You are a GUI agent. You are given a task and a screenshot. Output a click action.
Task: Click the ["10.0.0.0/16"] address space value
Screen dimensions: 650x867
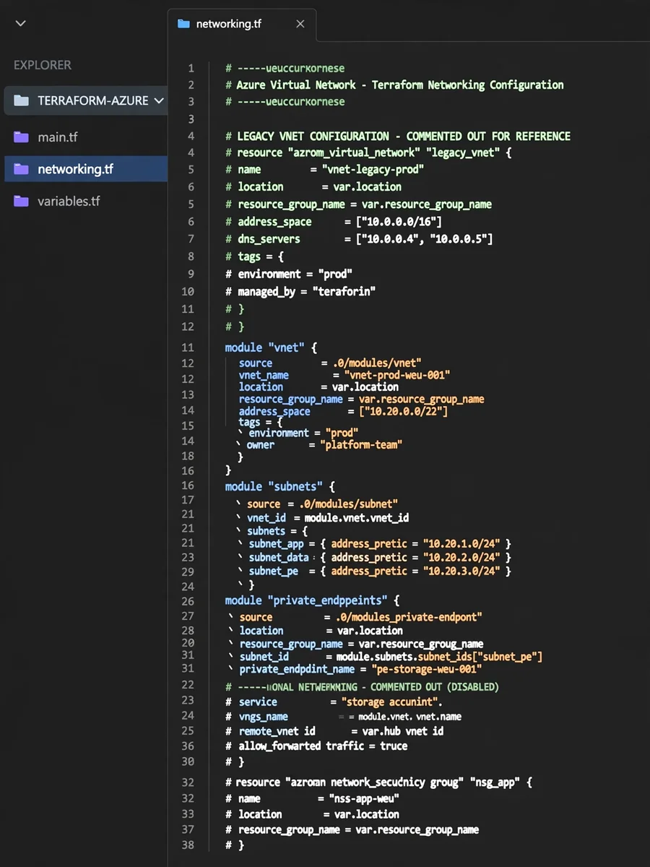coord(399,222)
